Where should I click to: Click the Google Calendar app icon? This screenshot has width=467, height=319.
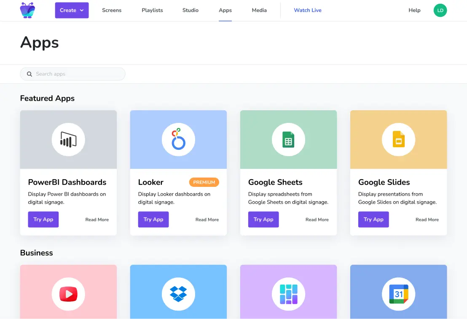(x=398, y=294)
